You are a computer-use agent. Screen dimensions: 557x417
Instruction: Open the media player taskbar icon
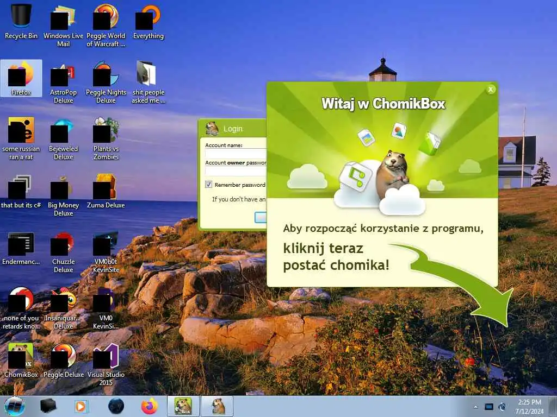[x=82, y=406]
